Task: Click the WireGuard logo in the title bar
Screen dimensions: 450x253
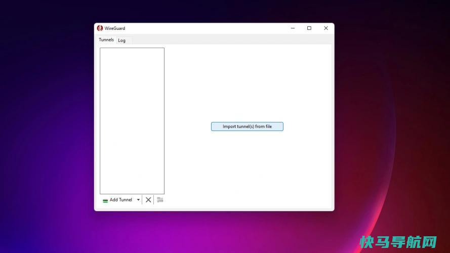Action: point(100,28)
